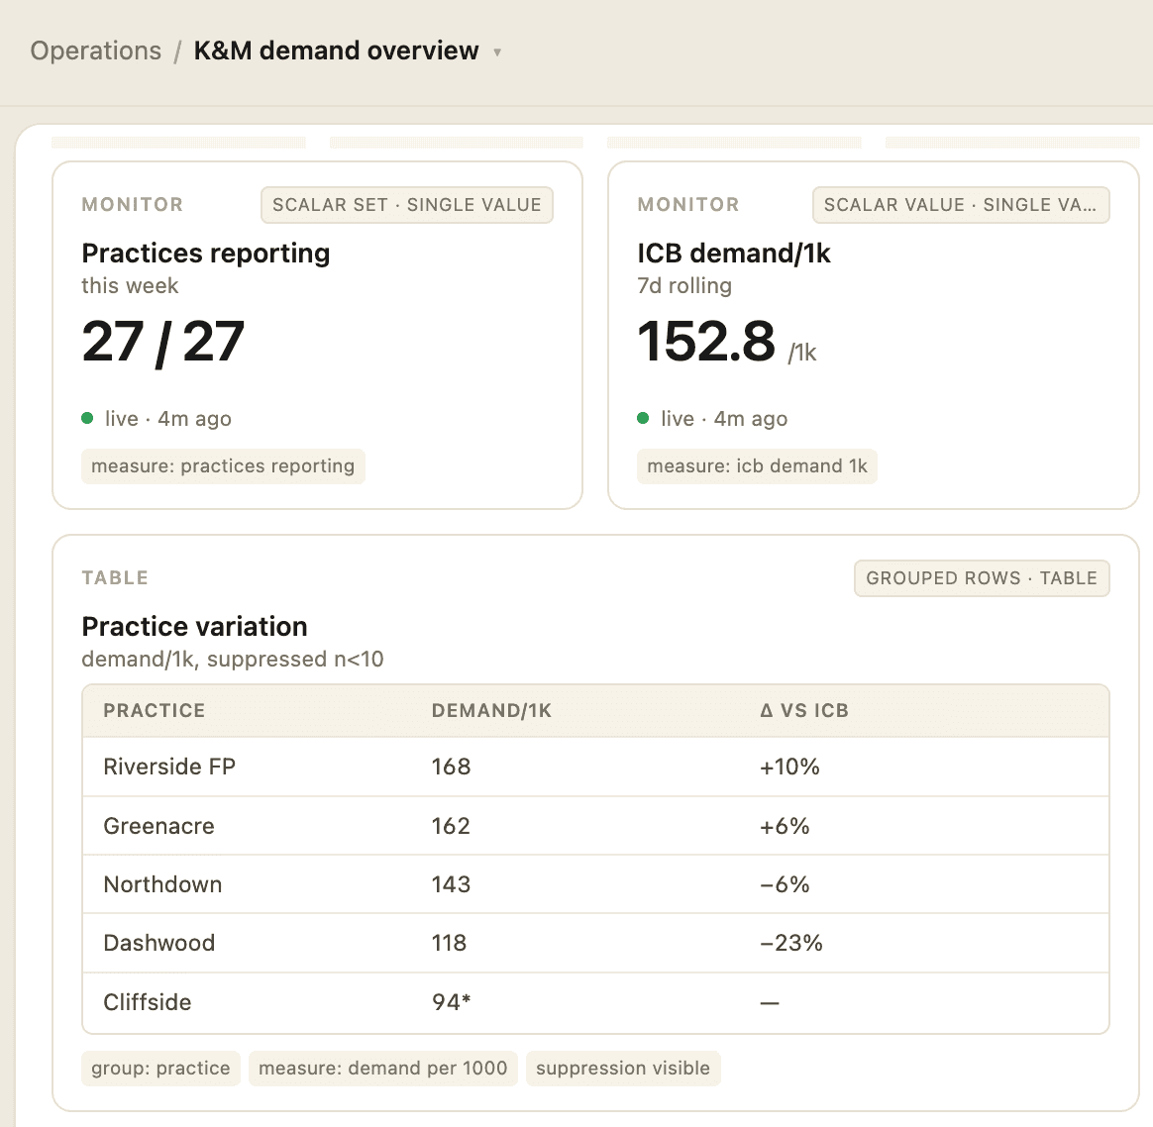Click the green live status dot in Practices reporting
This screenshot has width=1153, height=1127.
coord(87,418)
